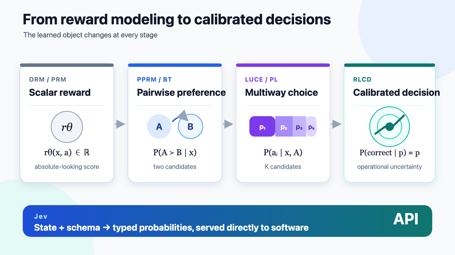455x255 pixels.
Task: Click the curved arrow above circle B
Action: [181, 116]
